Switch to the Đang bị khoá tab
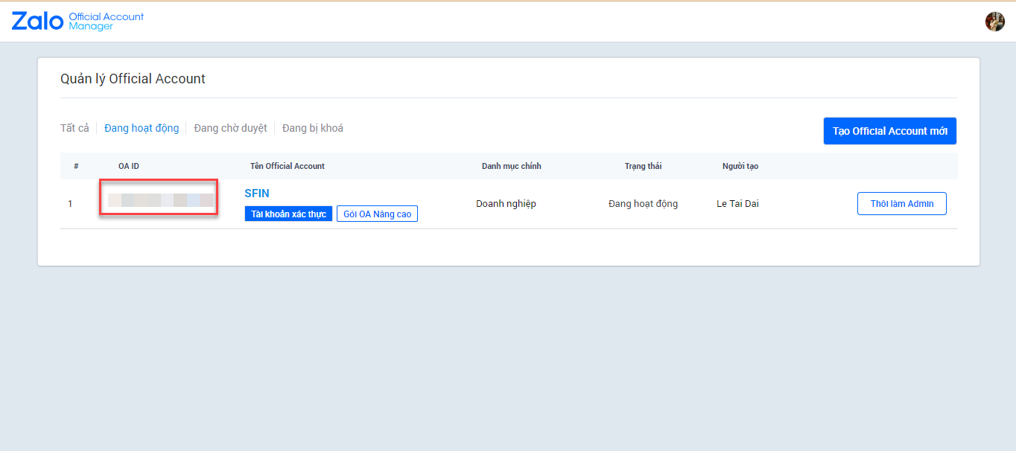The image size is (1016, 451). pos(313,128)
